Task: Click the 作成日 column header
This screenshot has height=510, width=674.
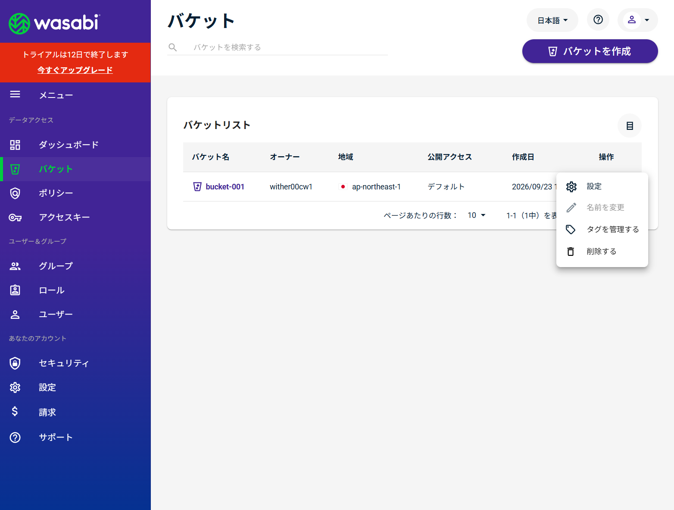Action: [523, 157]
